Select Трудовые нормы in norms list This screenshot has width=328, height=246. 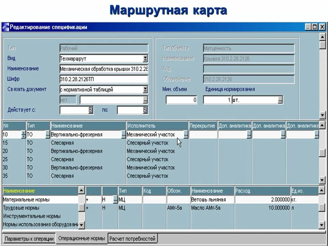pos(40,208)
